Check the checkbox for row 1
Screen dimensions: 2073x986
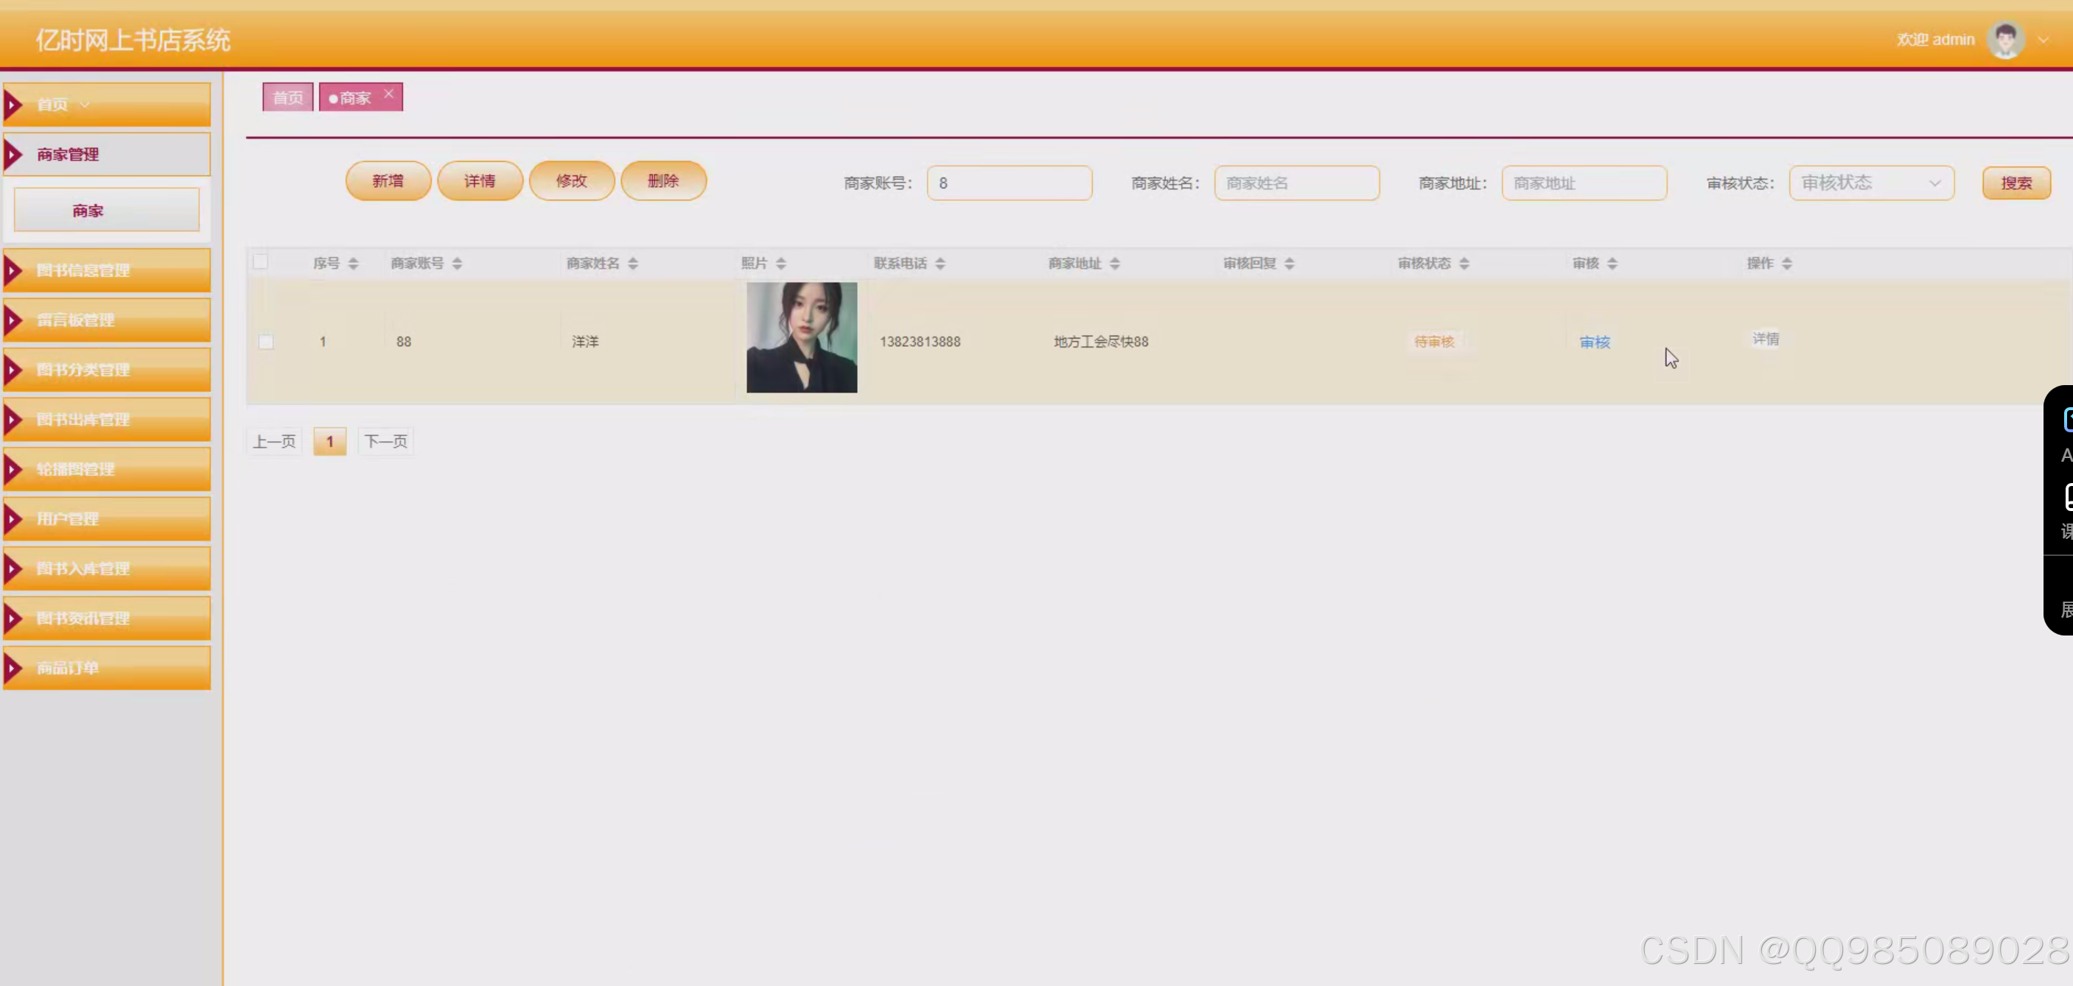(266, 342)
